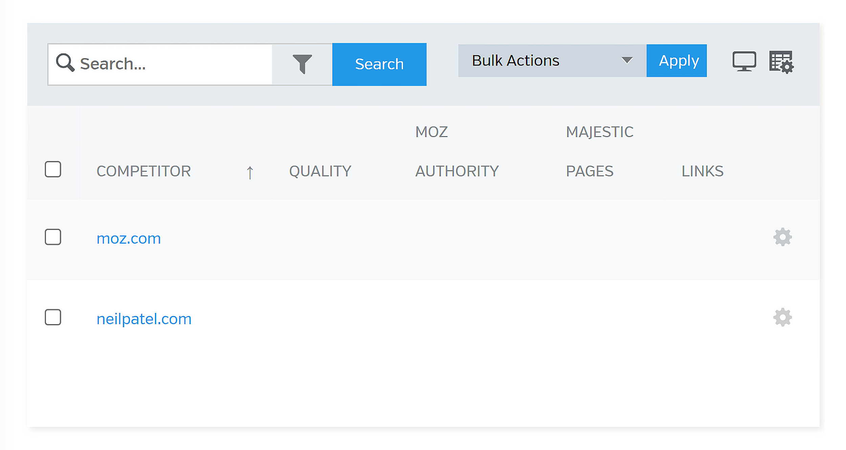Open the neilpatel.com competitor link
Image resolution: width=846 pixels, height=450 pixels.
pos(144,319)
